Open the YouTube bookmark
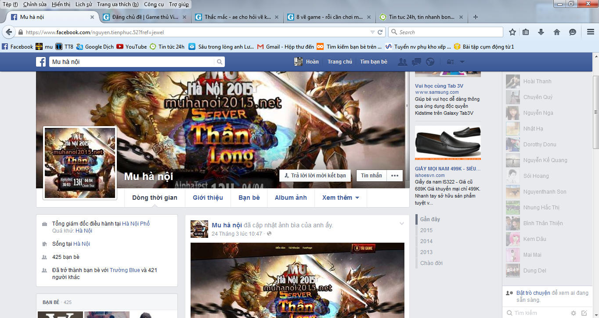The height and width of the screenshot is (318, 599). click(x=132, y=46)
